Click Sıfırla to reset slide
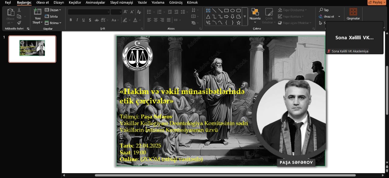This screenshot has height=178, width=389. 51,16
